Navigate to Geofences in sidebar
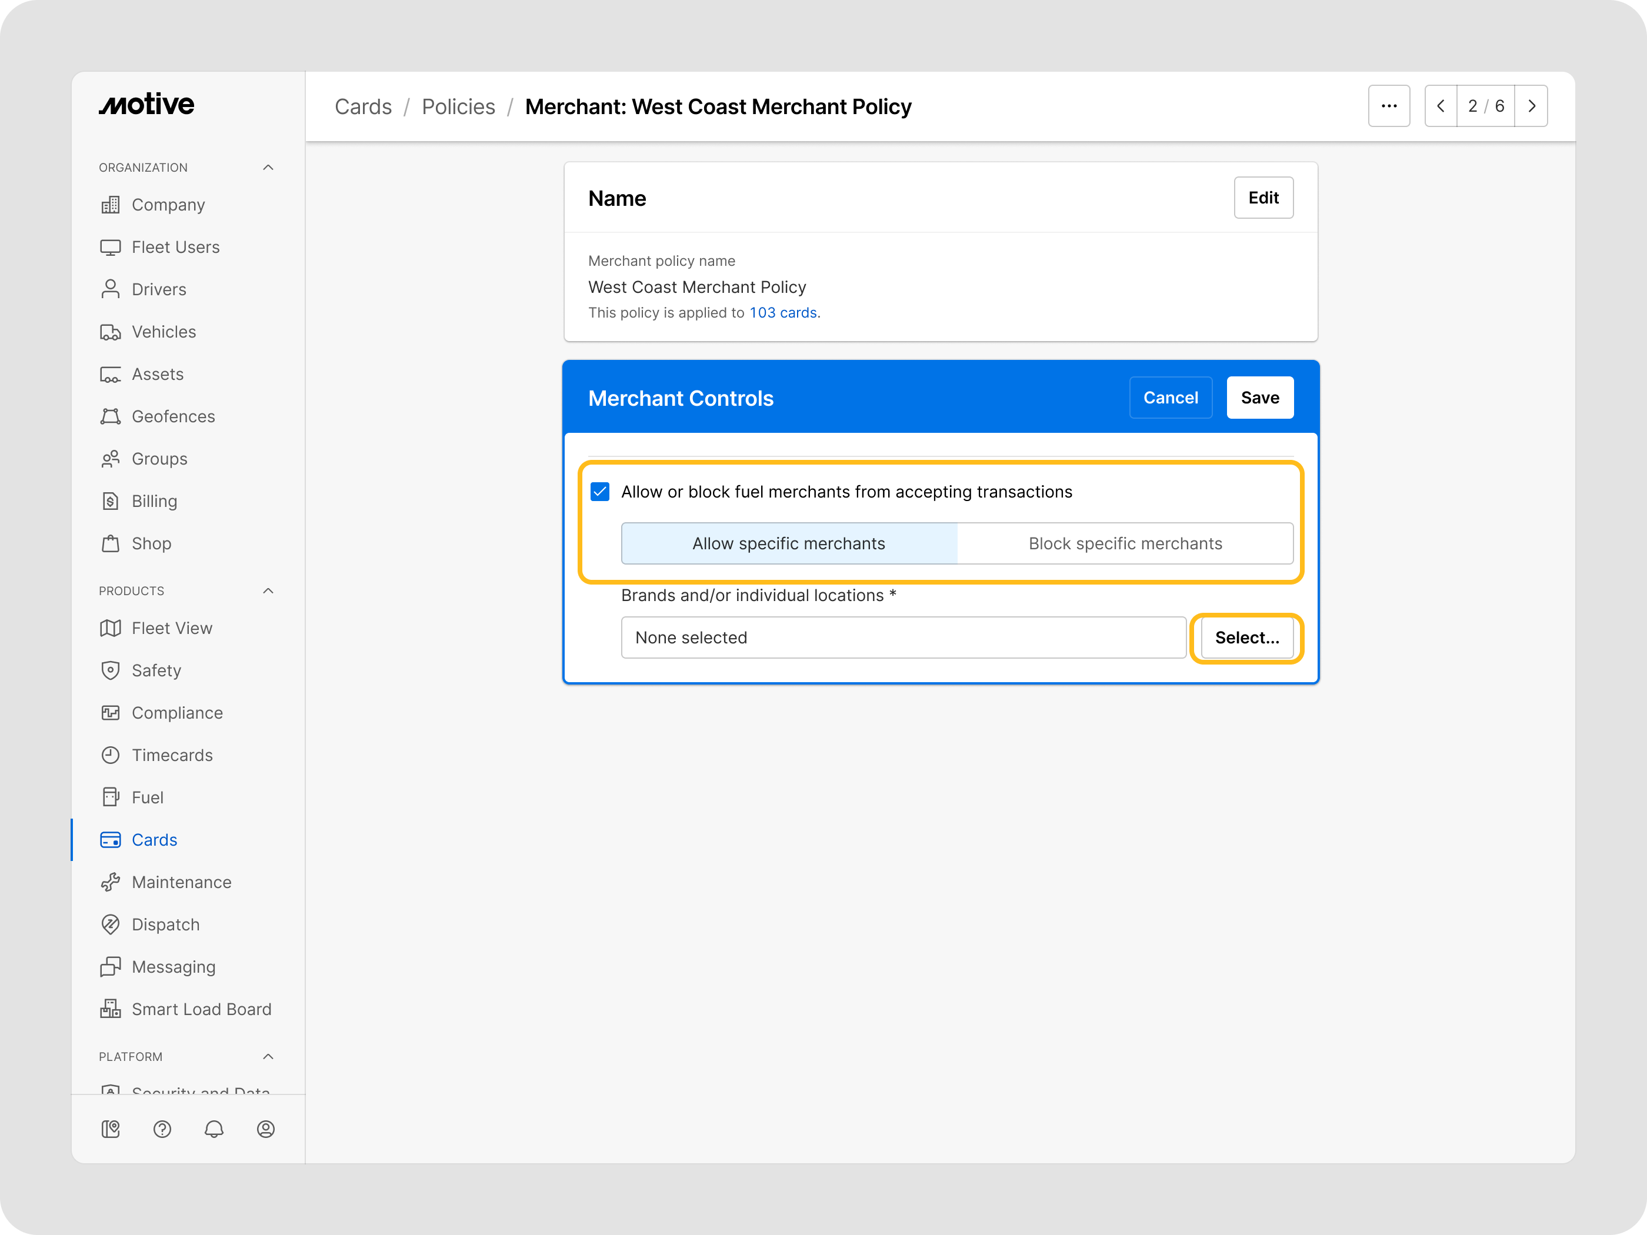 [173, 416]
